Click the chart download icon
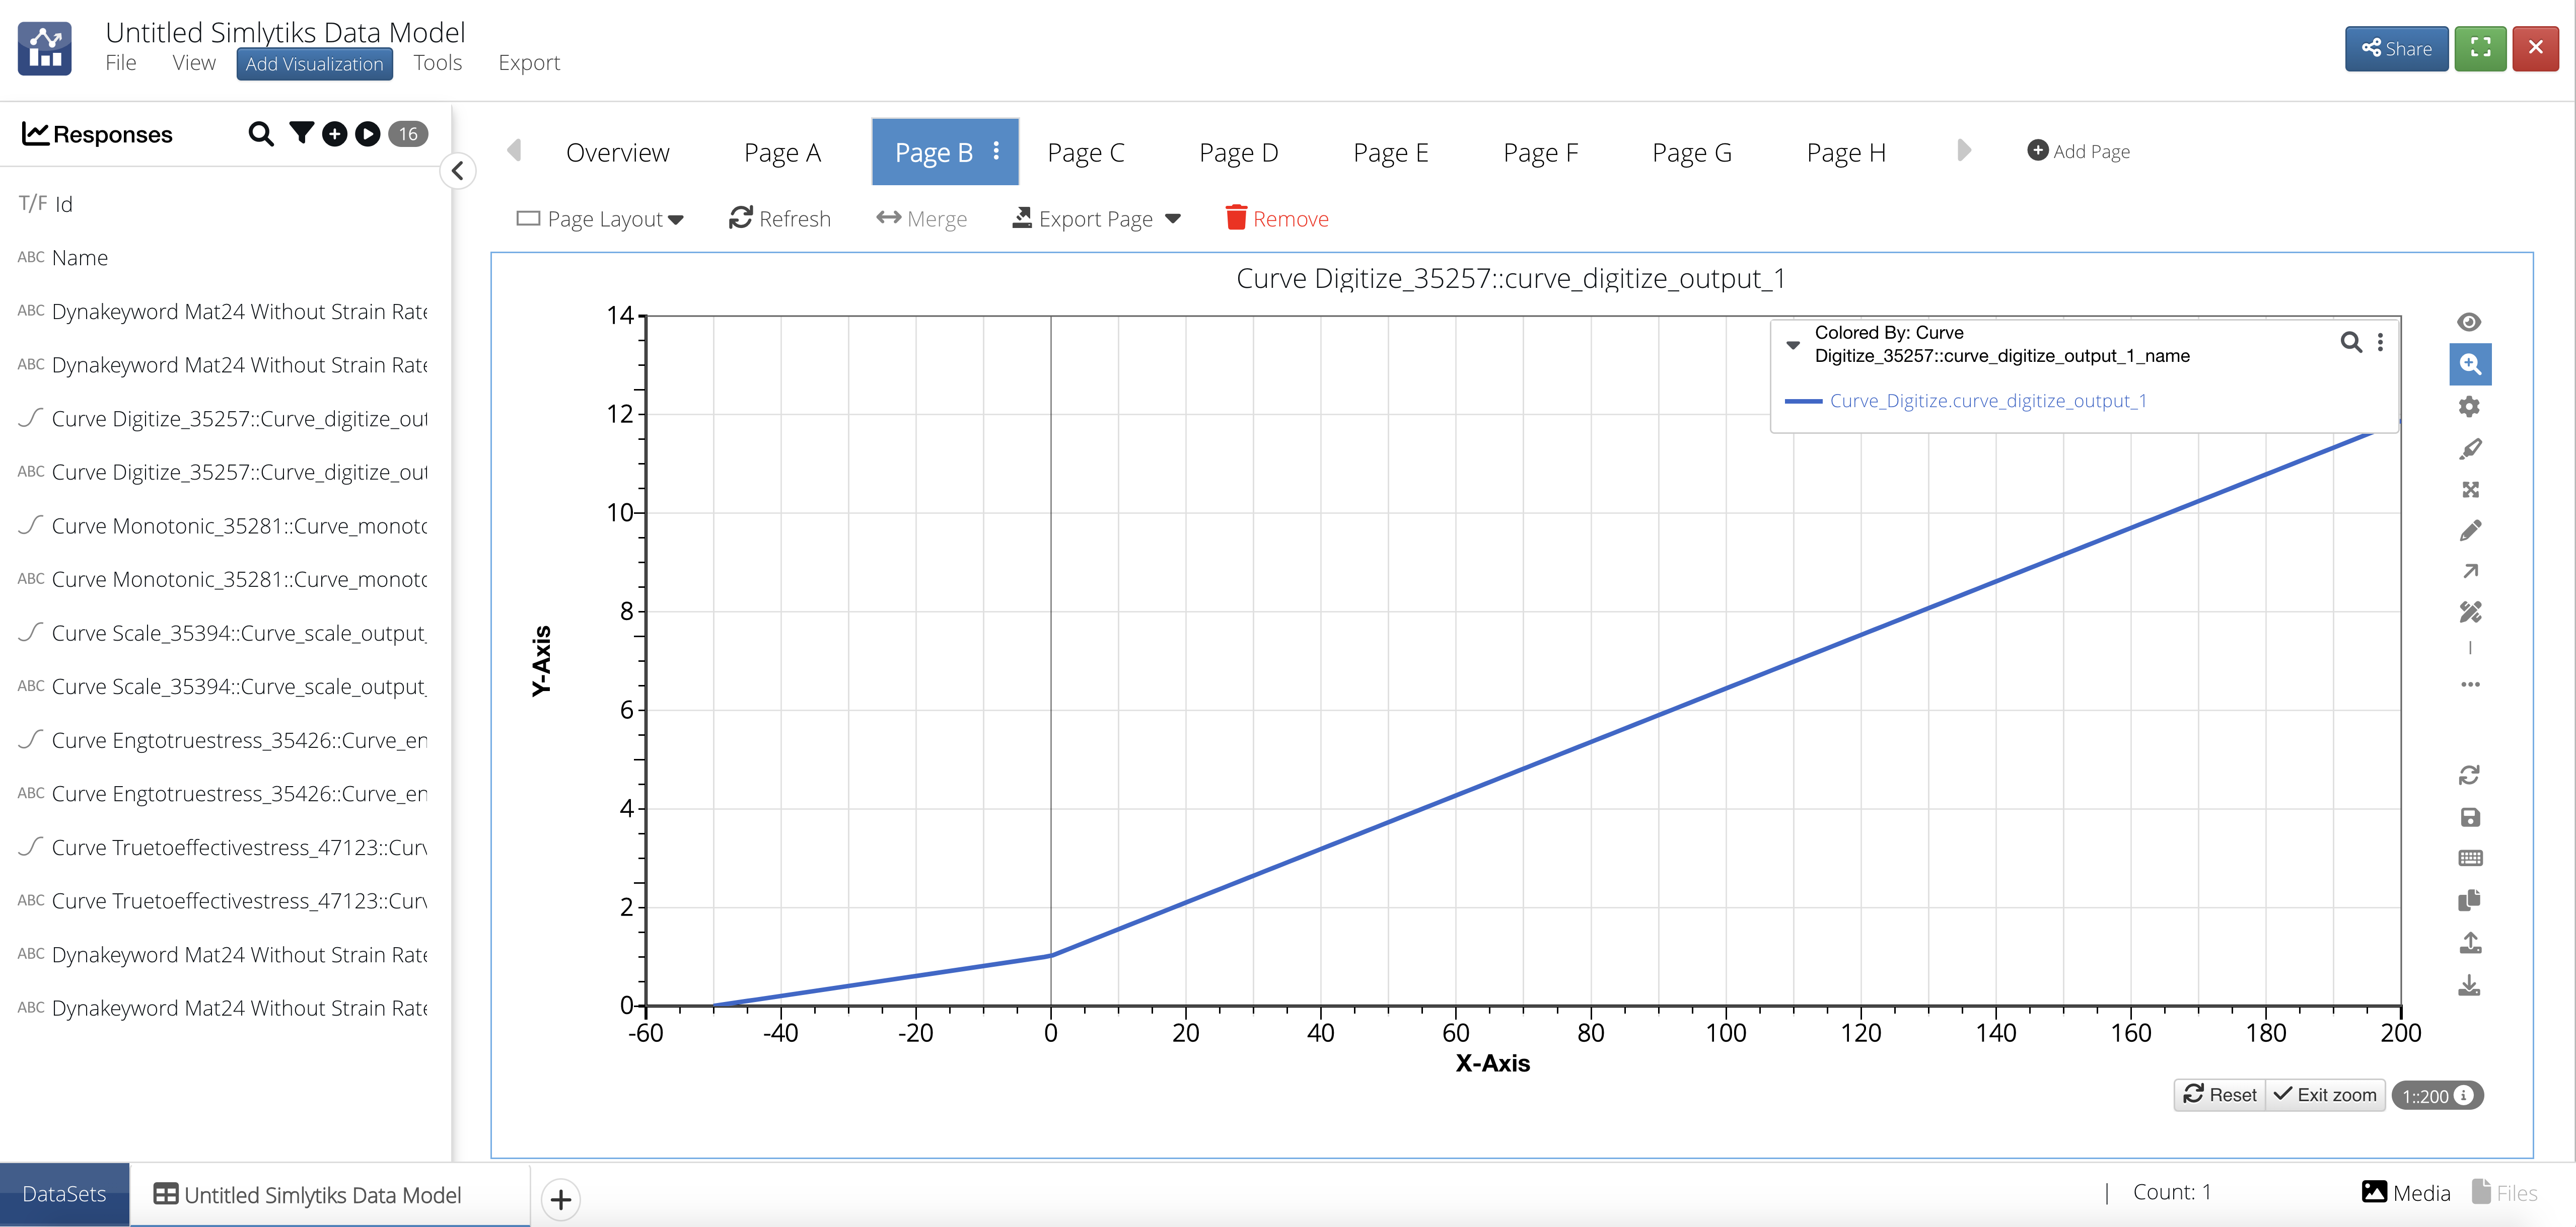The height and width of the screenshot is (1227, 2576). pyautogui.click(x=2469, y=986)
